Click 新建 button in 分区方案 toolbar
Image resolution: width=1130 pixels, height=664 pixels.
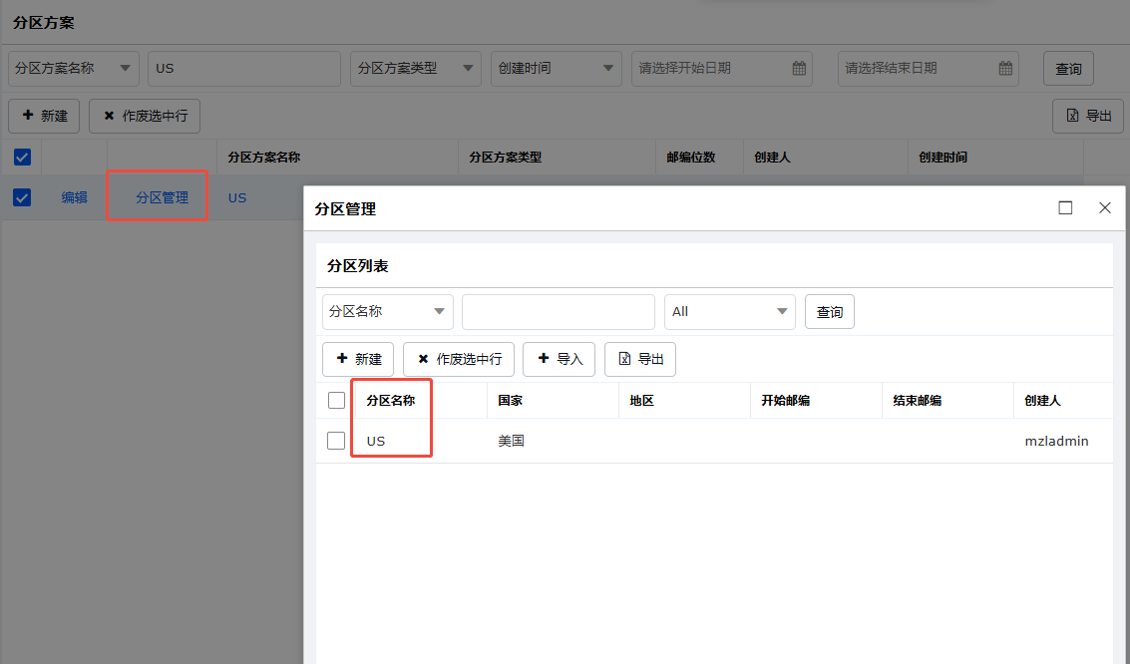click(x=44, y=116)
